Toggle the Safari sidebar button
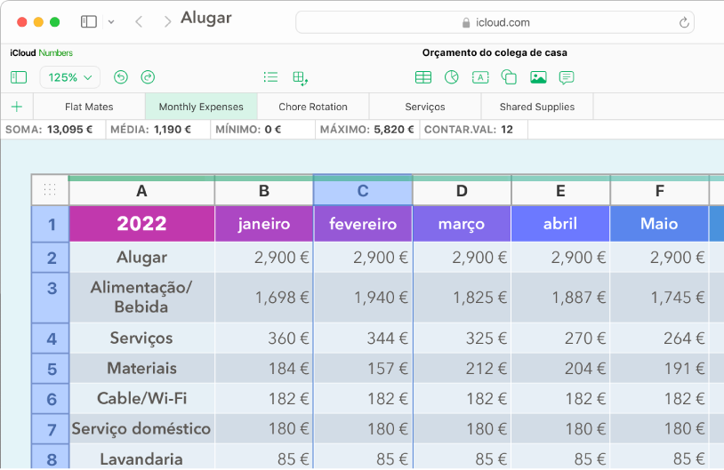The width and height of the screenshot is (724, 470). (89, 21)
